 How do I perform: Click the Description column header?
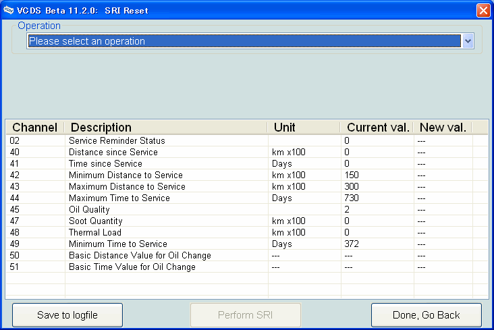point(166,128)
